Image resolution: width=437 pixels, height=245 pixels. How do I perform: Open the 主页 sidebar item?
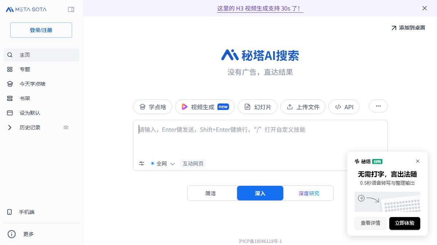(x=42, y=55)
